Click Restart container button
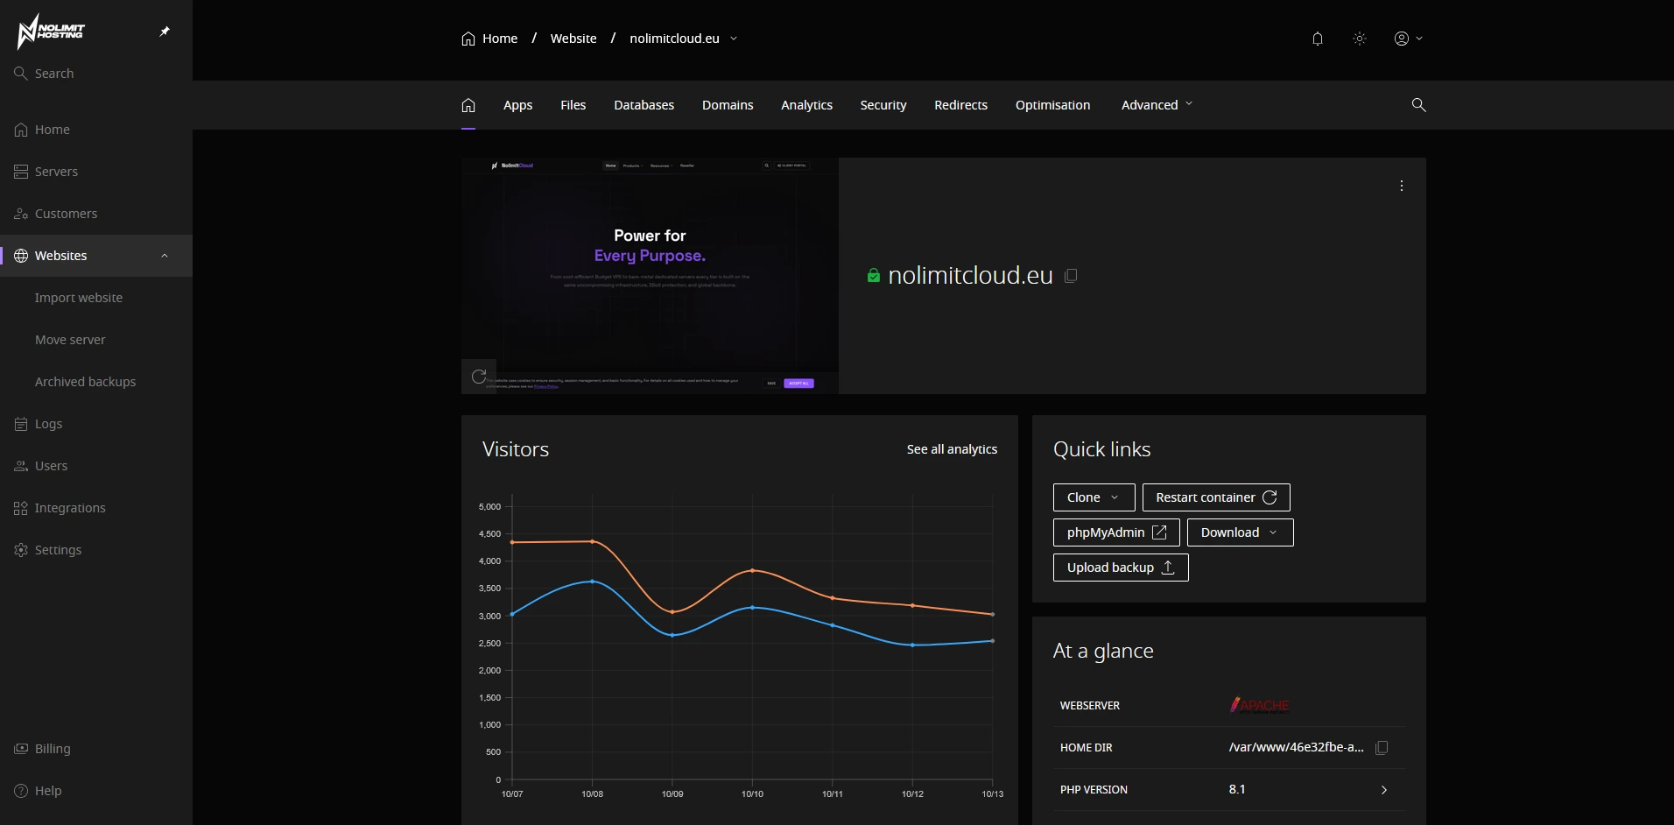This screenshot has width=1674, height=825. [x=1216, y=497]
